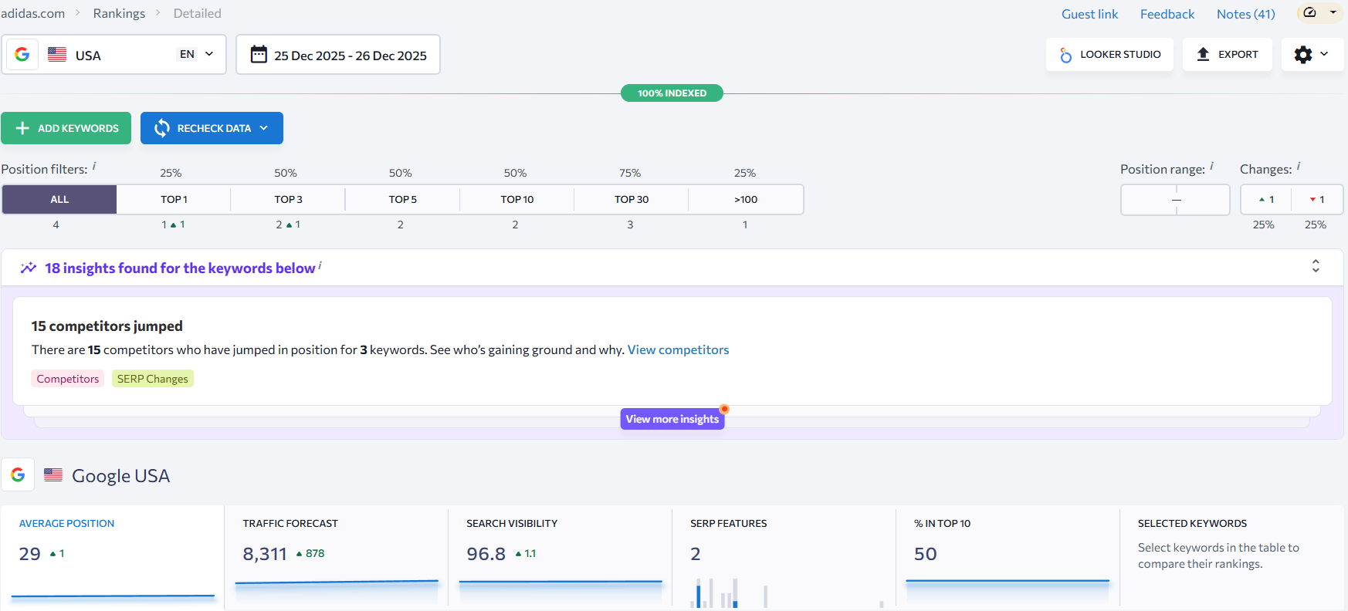Click info icon next to Position filters
The width and height of the screenshot is (1348, 611).
(x=94, y=166)
